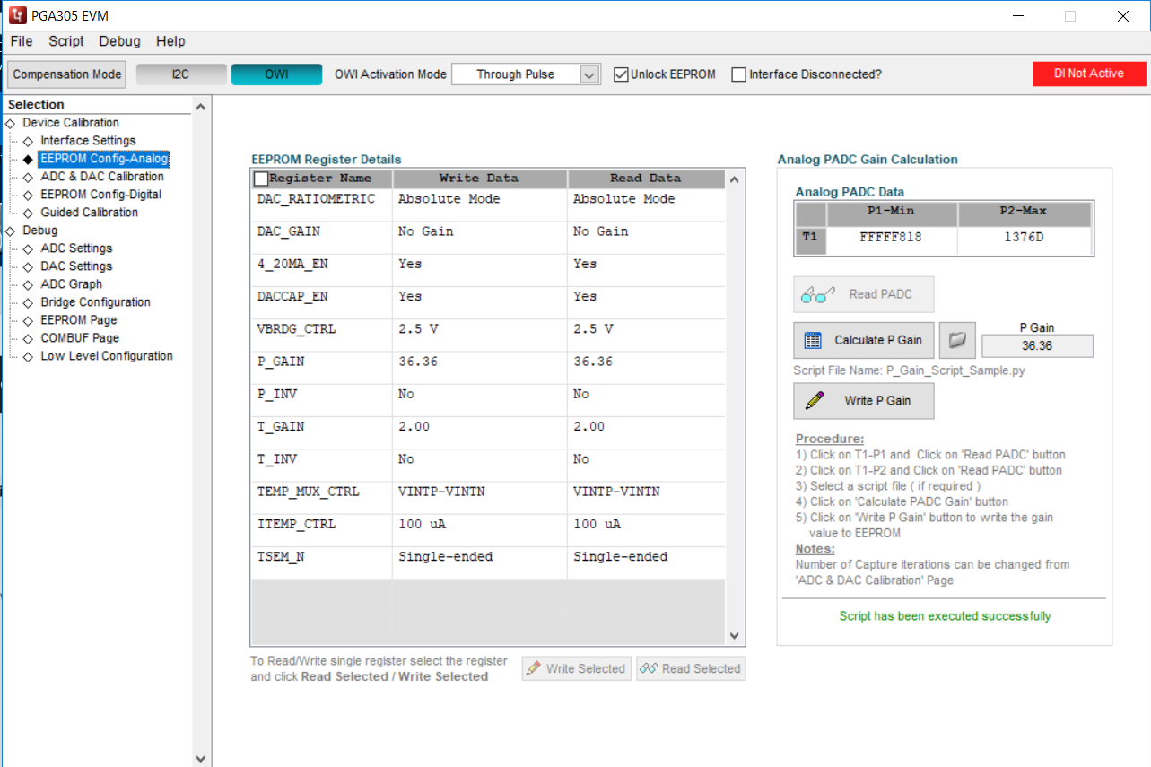Select the VBRDG_CTRL register name

click(296, 329)
